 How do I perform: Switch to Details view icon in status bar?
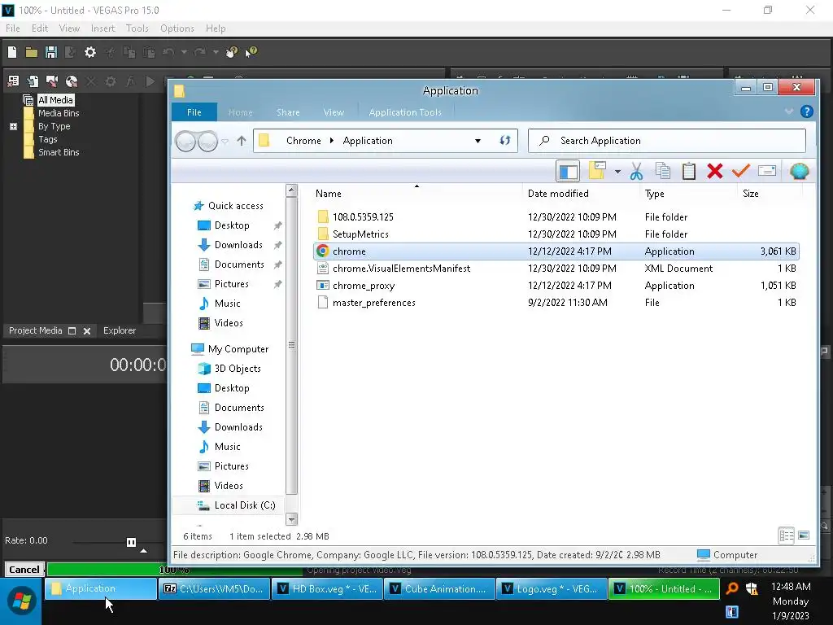tap(787, 535)
